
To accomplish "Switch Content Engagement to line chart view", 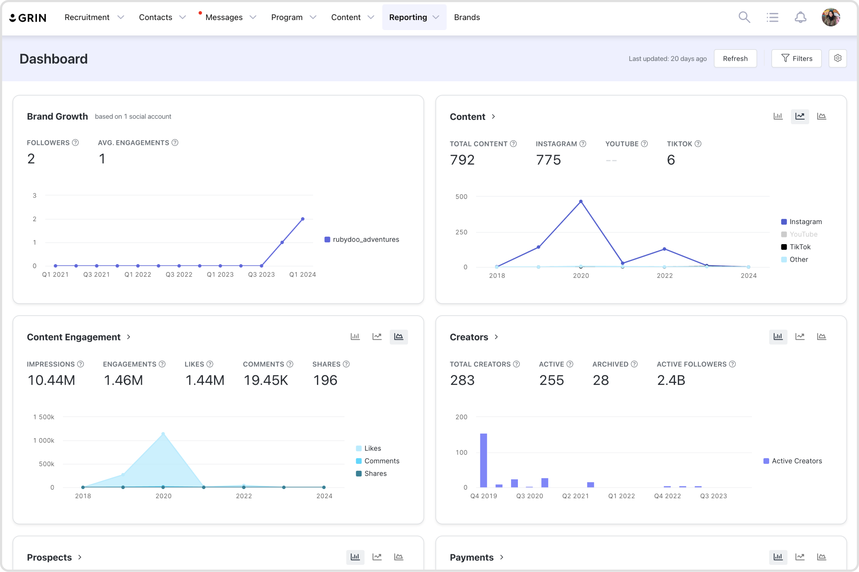I will click(377, 337).
